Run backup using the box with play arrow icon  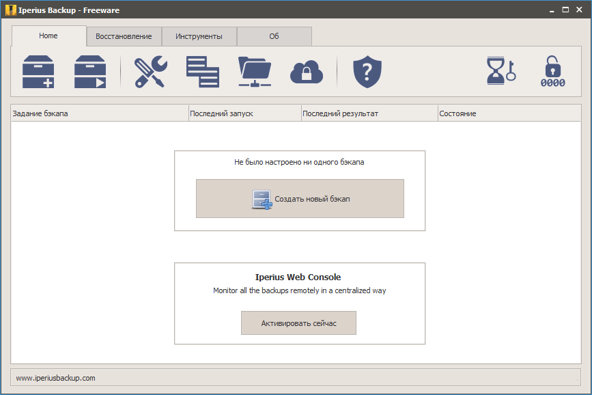[x=90, y=72]
